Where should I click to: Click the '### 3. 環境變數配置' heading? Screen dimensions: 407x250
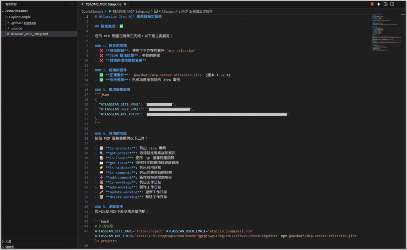click(112, 90)
